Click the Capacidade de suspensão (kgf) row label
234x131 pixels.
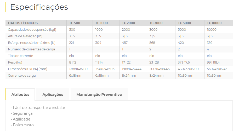click(x=32, y=30)
